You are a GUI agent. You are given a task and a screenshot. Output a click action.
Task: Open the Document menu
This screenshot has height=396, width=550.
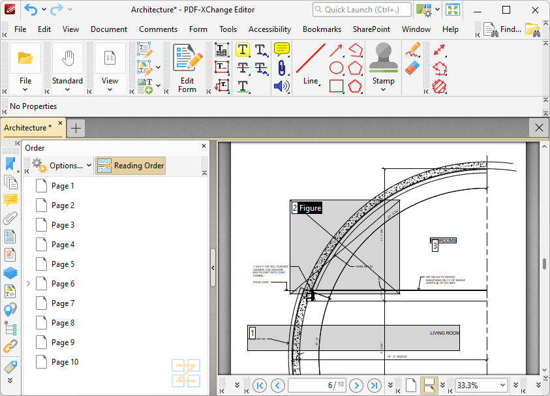(109, 29)
